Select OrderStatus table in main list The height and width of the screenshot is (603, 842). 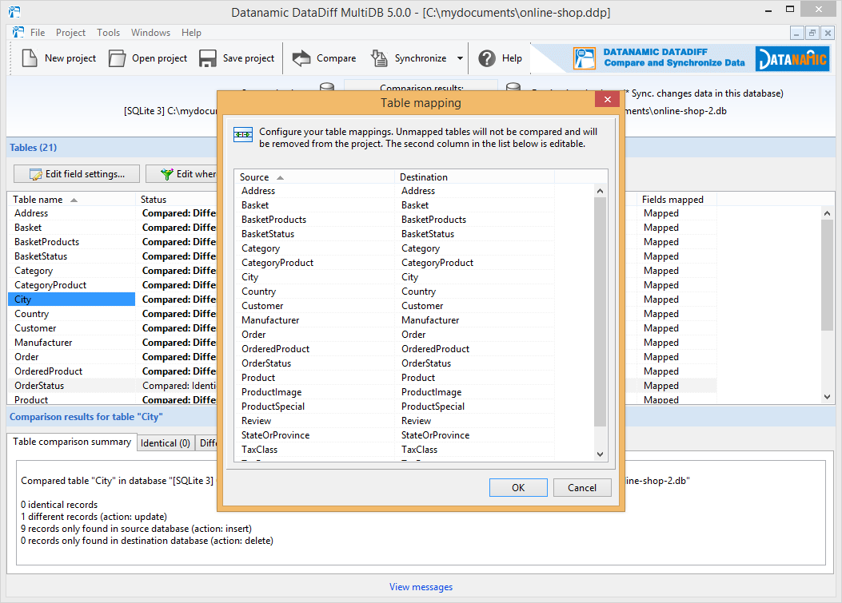[x=71, y=386]
